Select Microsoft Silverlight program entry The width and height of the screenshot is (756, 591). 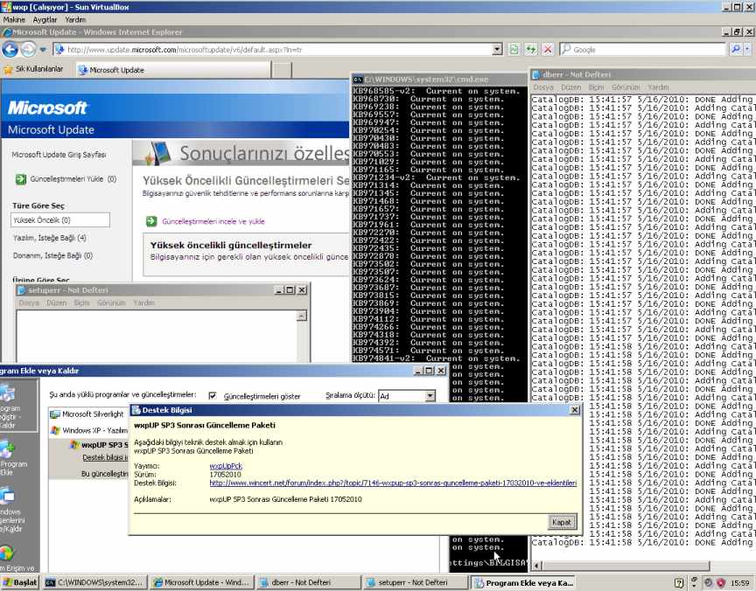87,414
